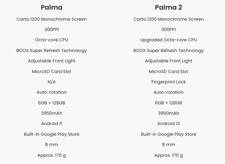Click "Adjustable Front Light" under Palma
Image resolution: width=225 pixels, height=164 pixels.
52,61
